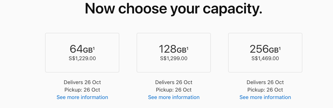Pick the 256GB capacity option
The image size is (333, 108).
tap(265, 53)
